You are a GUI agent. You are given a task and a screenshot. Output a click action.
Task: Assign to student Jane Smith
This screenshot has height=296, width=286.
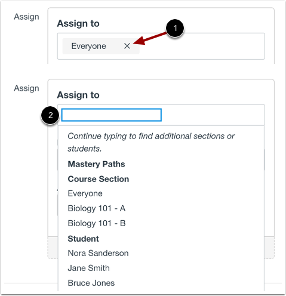[88, 268]
